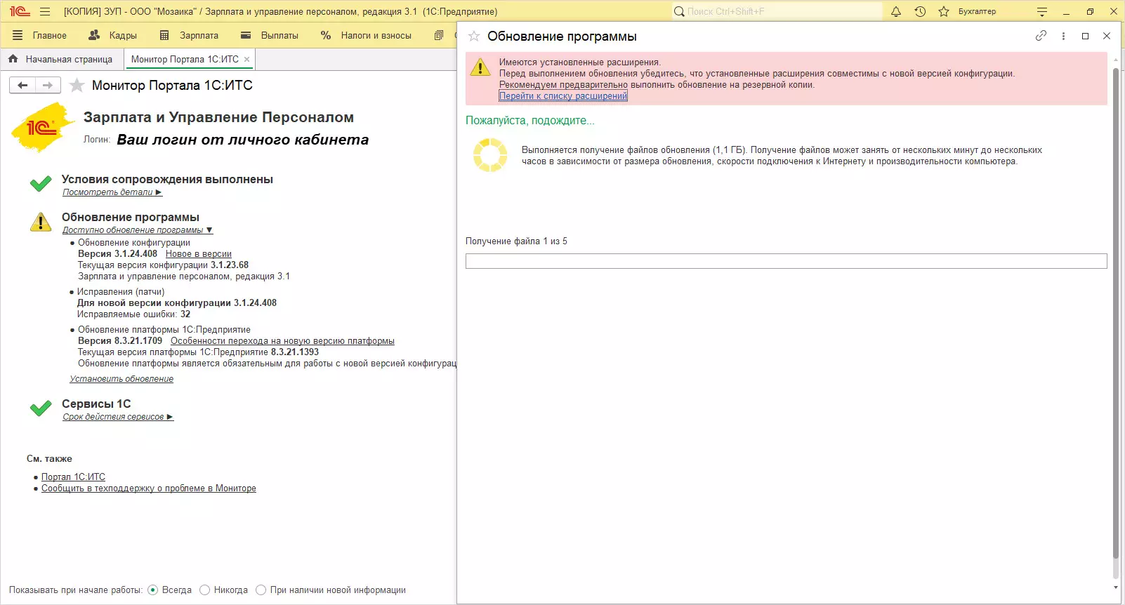Click the Бухгалтер user name
Screen dimensions: 1125x605
[x=977, y=11]
